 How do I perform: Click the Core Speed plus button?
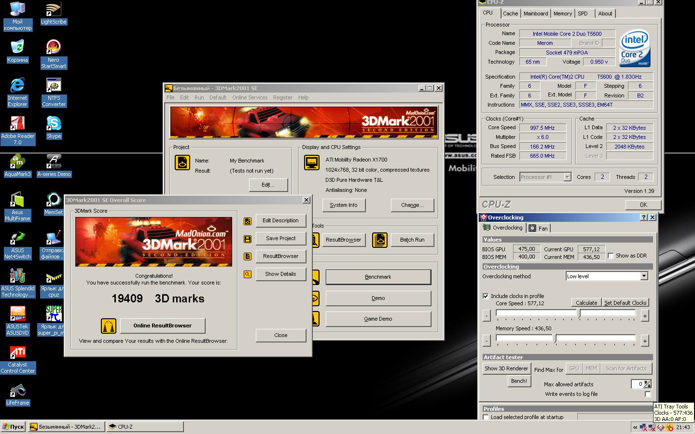pyautogui.click(x=645, y=316)
